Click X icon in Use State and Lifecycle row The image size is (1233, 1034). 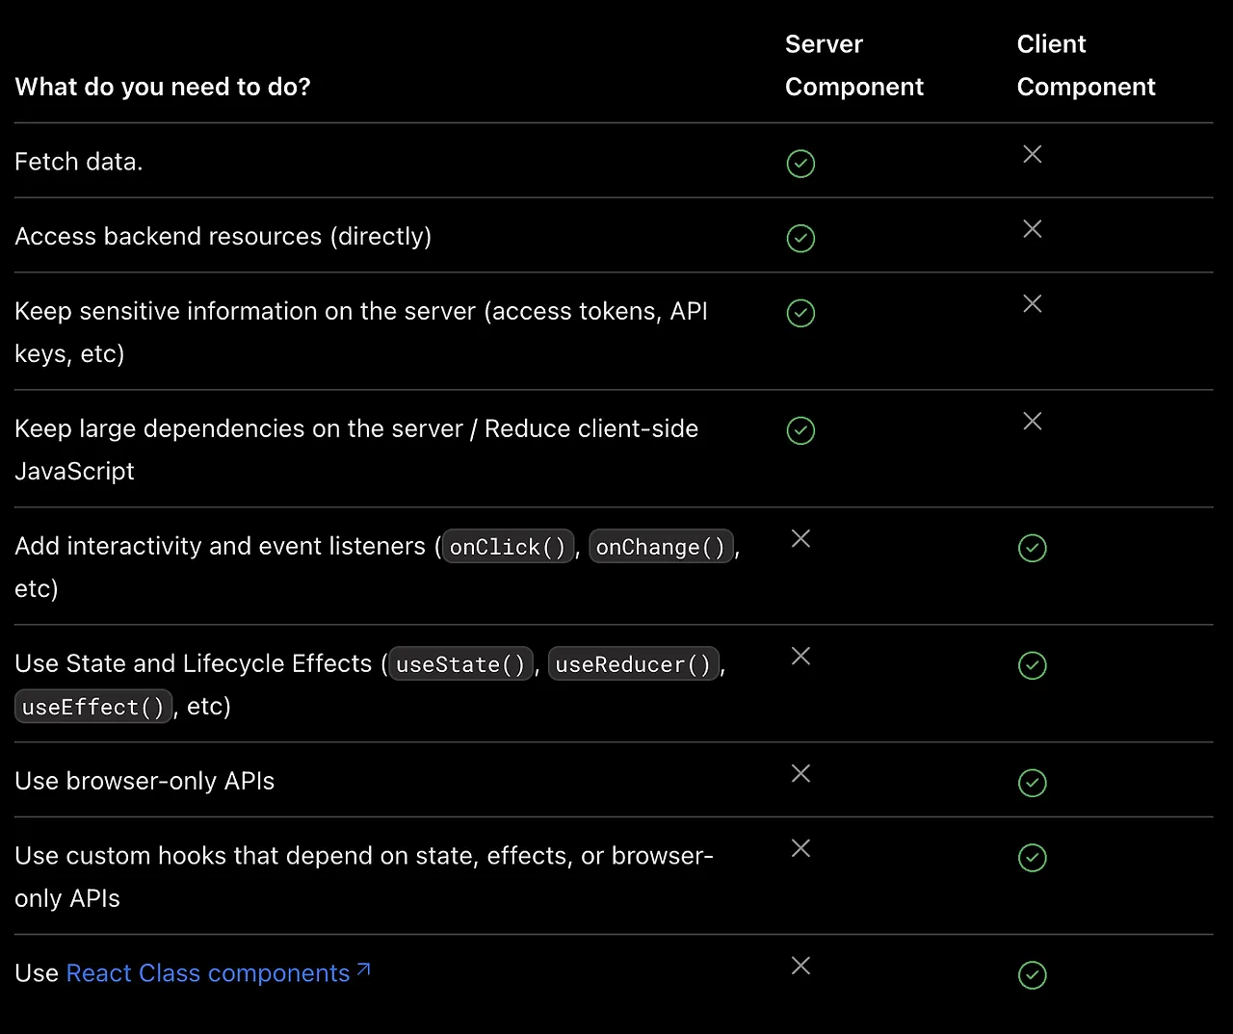coord(800,657)
